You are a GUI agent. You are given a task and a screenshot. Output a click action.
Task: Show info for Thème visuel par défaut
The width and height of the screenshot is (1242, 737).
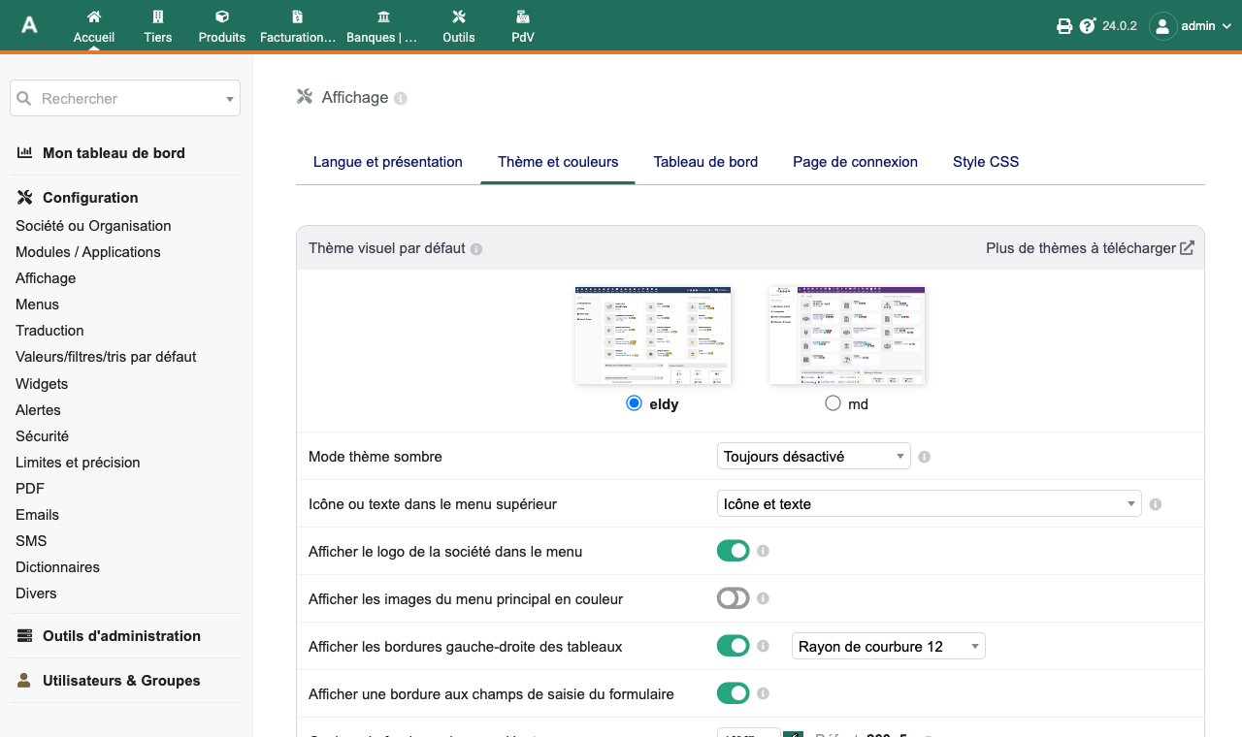(476, 249)
